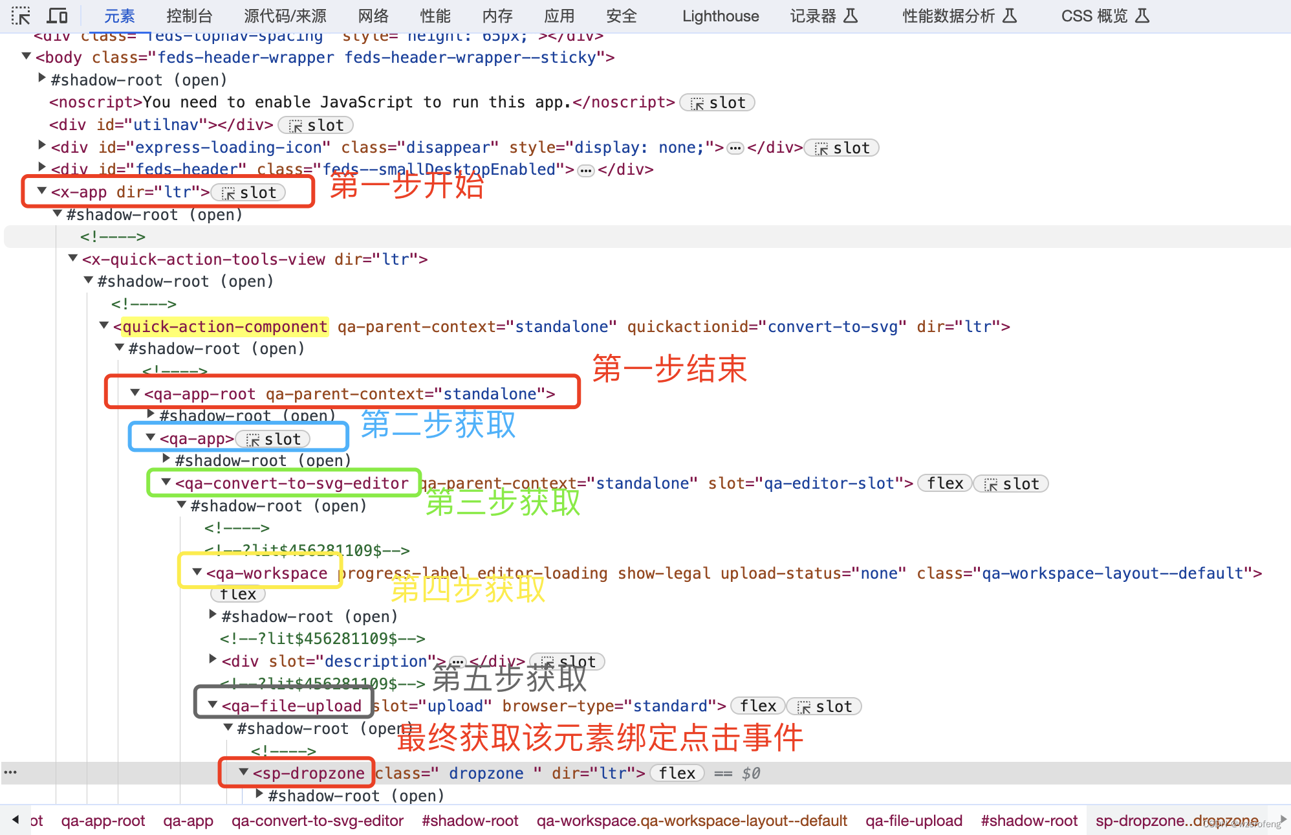Expand sp-dropzone's #shadow-root

[x=259, y=794]
